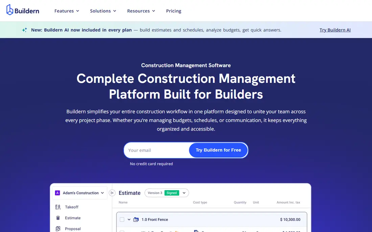Collapse the sidebar with the arrow button
372x232 pixels.
[112, 193]
